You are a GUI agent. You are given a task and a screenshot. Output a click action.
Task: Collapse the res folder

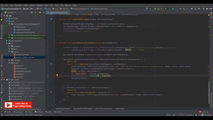(x=7, y=44)
